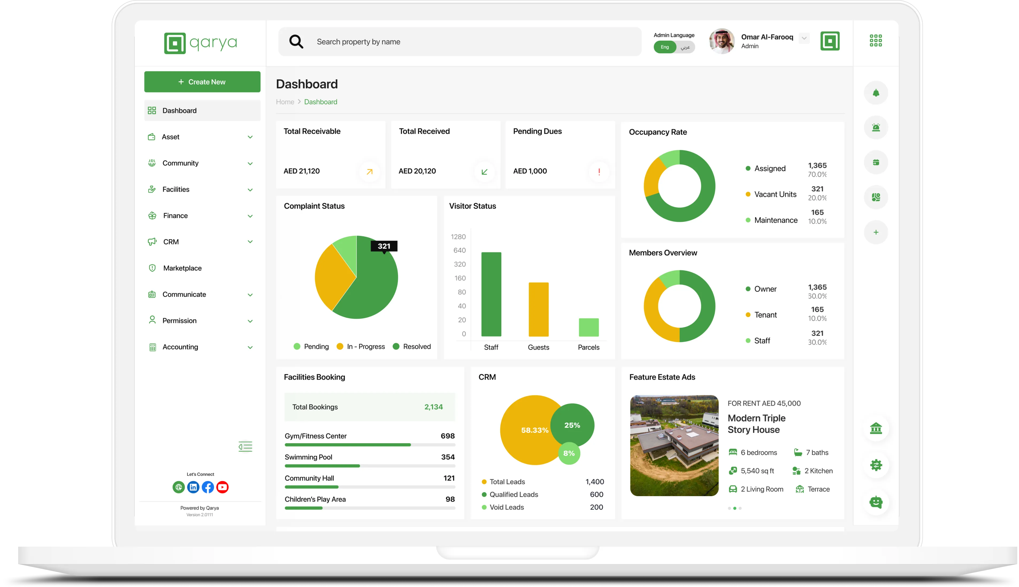Viewport: 1019px width, 587px height.
Task: Select the Eng language toggle
Action: (665, 47)
